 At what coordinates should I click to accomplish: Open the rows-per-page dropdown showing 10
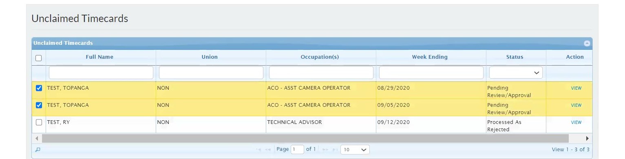pyautogui.click(x=355, y=150)
